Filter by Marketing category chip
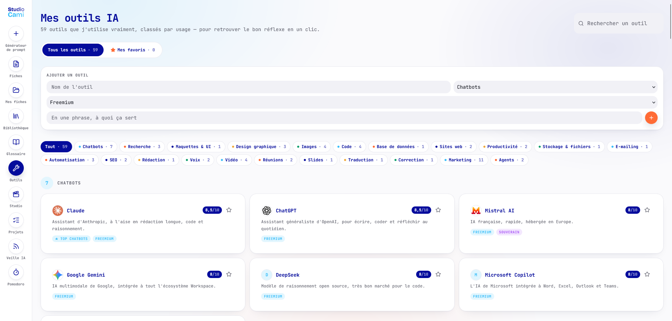Image resolution: width=672 pixels, height=321 pixels. [464, 160]
